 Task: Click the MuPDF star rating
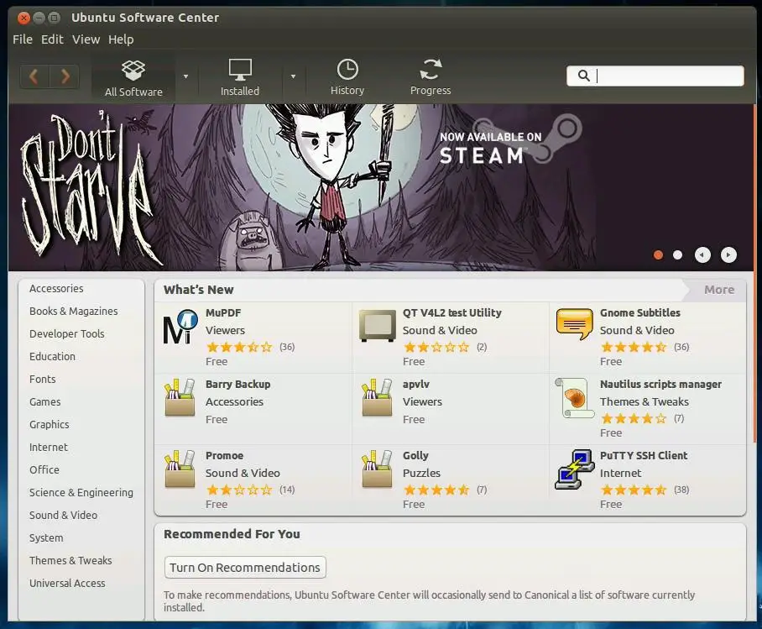click(239, 347)
